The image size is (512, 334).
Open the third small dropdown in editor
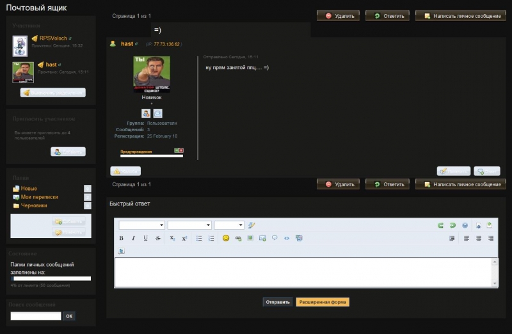pyautogui.click(x=229, y=225)
